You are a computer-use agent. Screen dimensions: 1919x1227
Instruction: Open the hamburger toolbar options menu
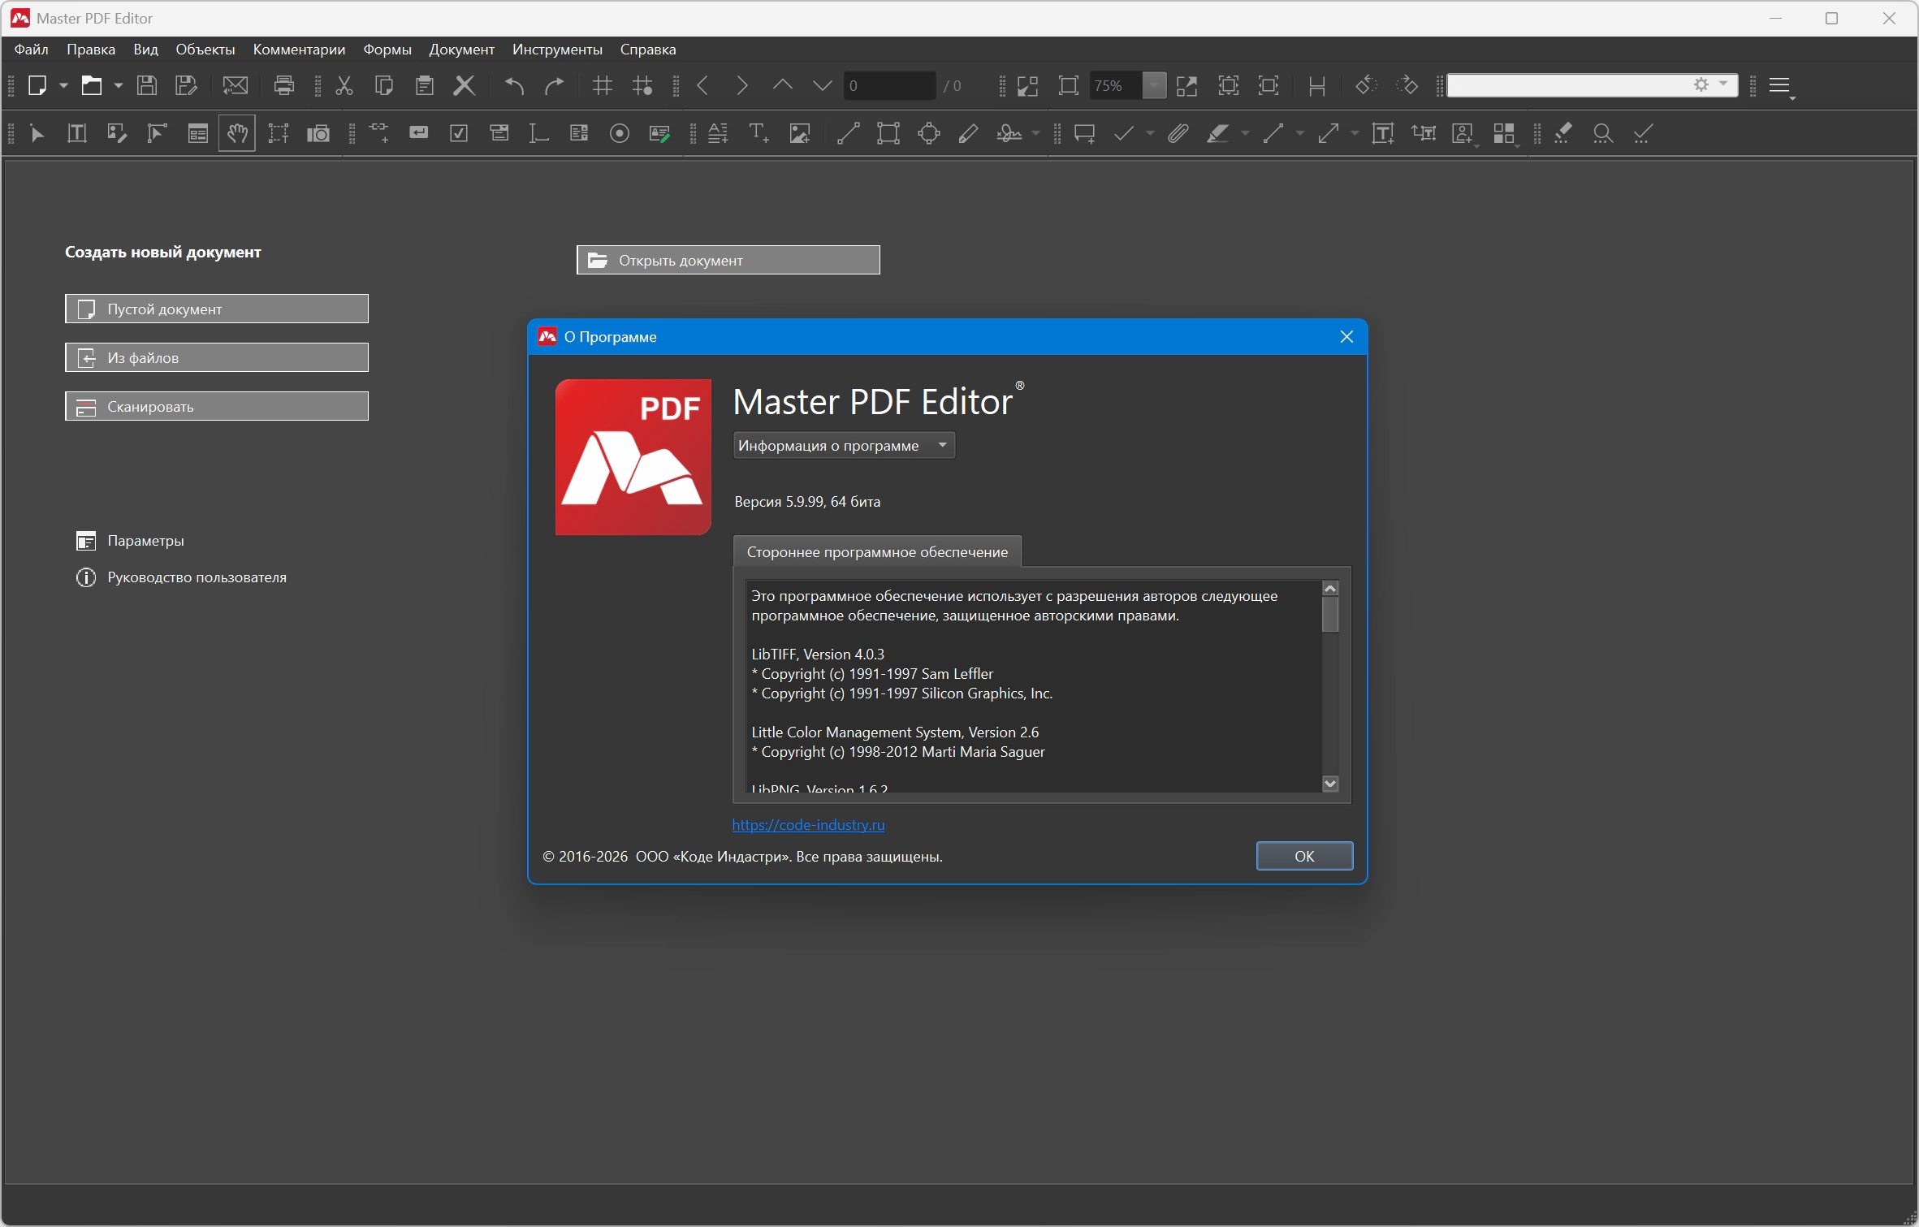pos(1781,85)
